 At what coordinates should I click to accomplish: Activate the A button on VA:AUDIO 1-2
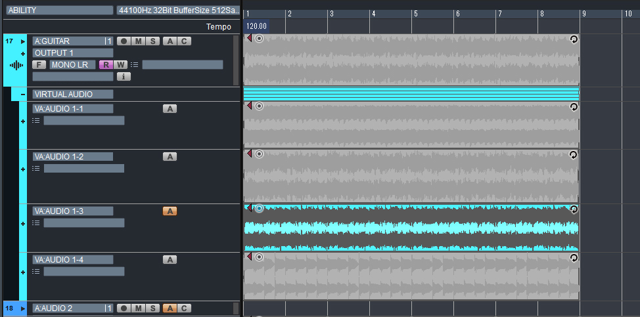[x=170, y=156]
